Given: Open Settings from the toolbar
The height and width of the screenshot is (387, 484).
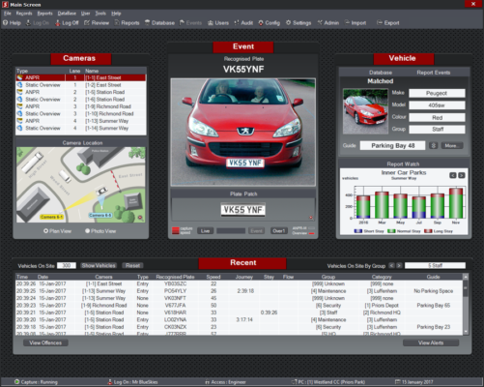Looking at the screenshot, I should [299, 23].
